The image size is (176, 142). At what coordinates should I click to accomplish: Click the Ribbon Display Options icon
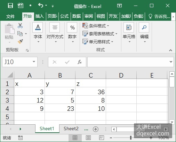click(x=119, y=6)
